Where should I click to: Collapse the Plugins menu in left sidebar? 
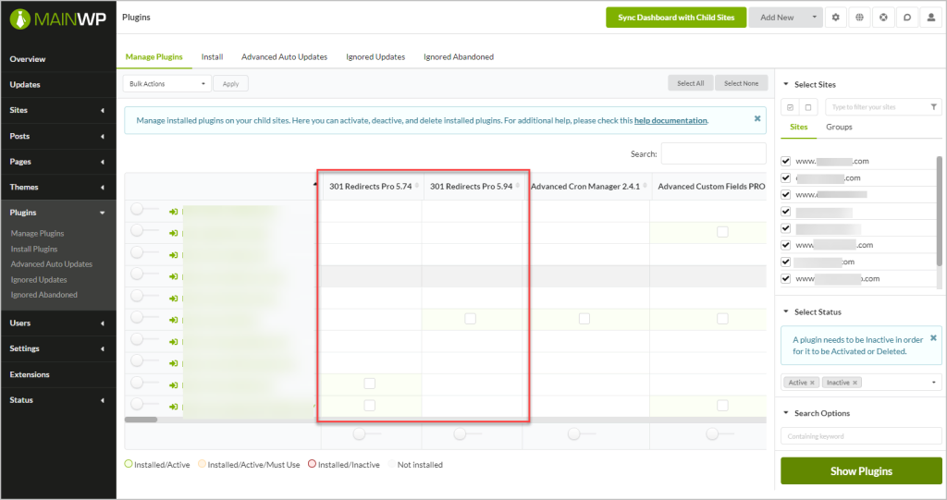pos(102,213)
